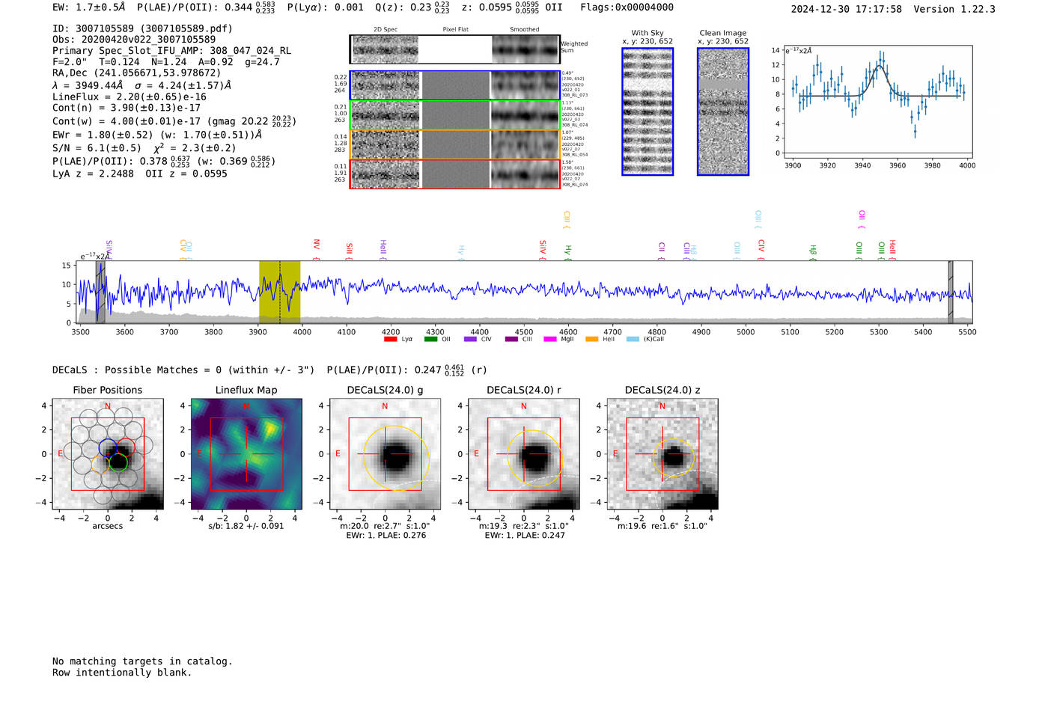
Task: Select the blue-bordered fiber spectrum row
Action: [454, 85]
